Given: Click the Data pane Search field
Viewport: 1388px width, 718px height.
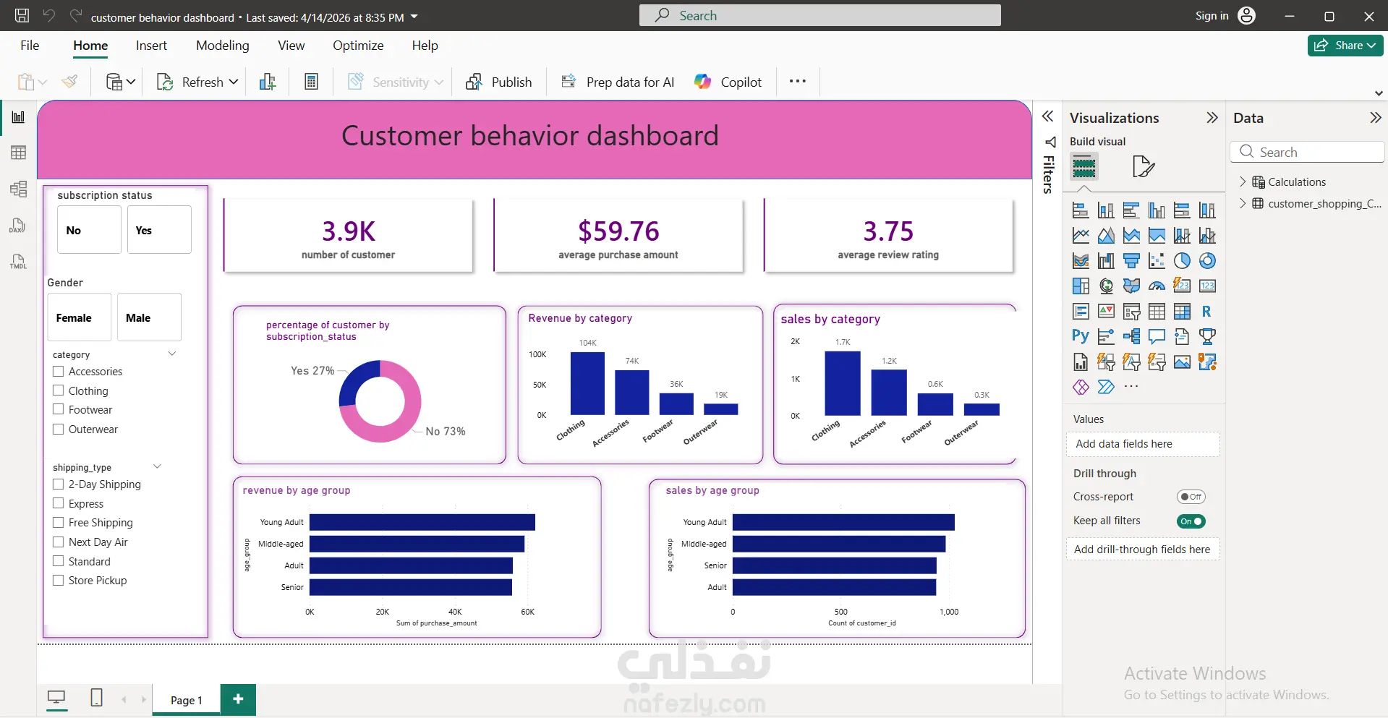Looking at the screenshot, I should 1307,152.
